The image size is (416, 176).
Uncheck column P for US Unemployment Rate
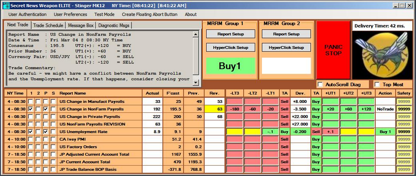[x=46, y=131]
